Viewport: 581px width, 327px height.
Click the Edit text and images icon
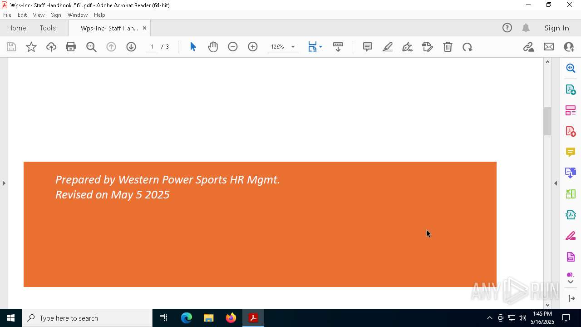(428, 47)
